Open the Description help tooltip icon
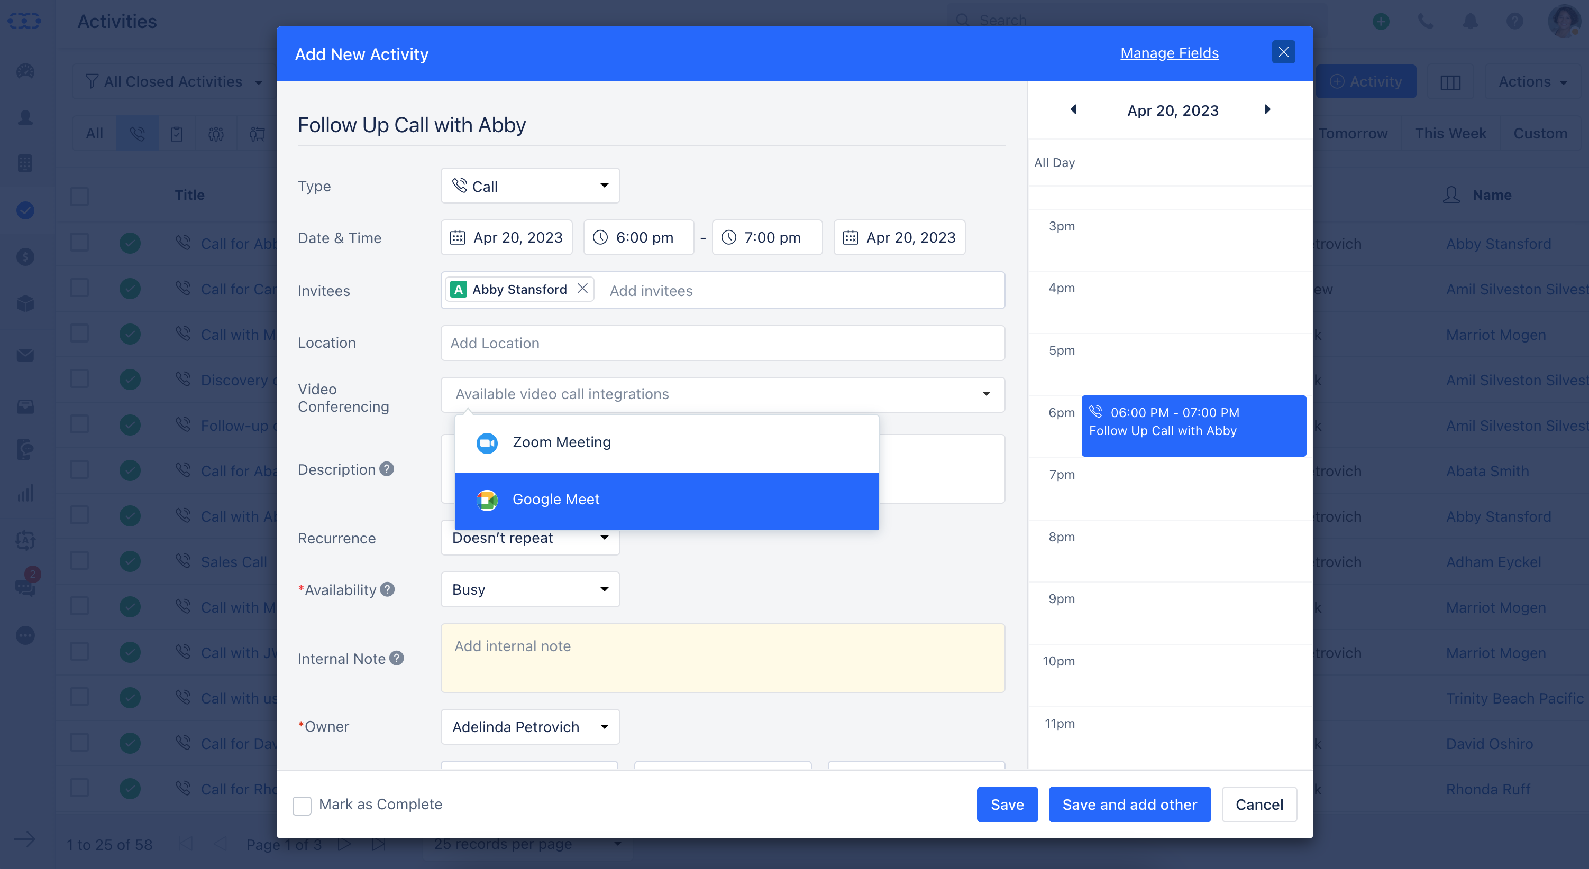1589x869 pixels. pyautogui.click(x=387, y=469)
